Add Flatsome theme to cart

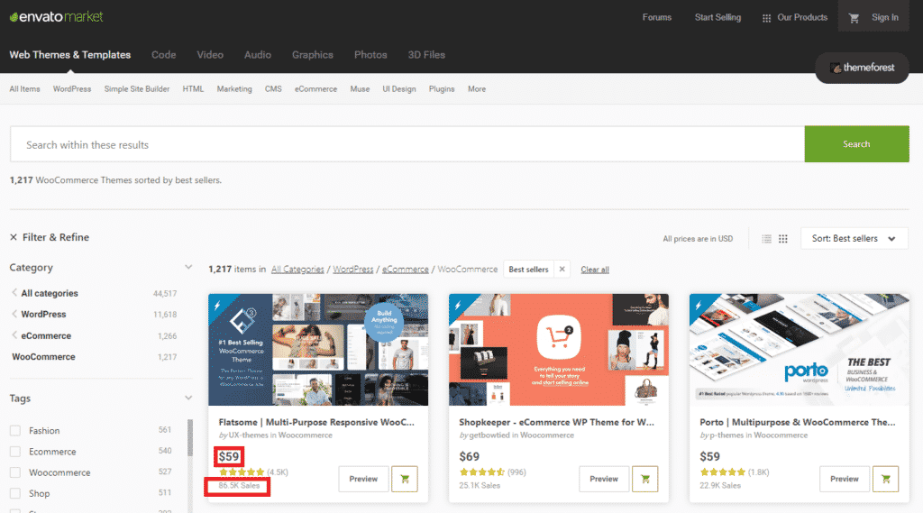pos(405,479)
